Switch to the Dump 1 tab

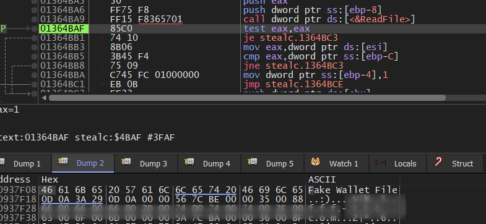pos(25,163)
